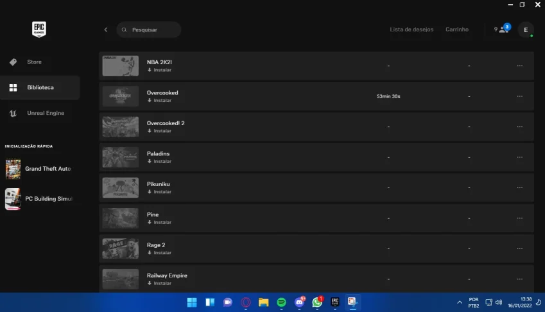
Task: Click the Overcooked! 2 thumbnail
Action: click(x=120, y=127)
